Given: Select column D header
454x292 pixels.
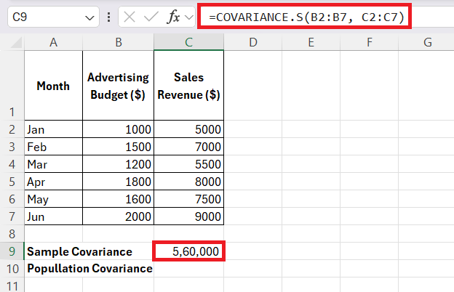Looking at the screenshot, I should point(252,42).
